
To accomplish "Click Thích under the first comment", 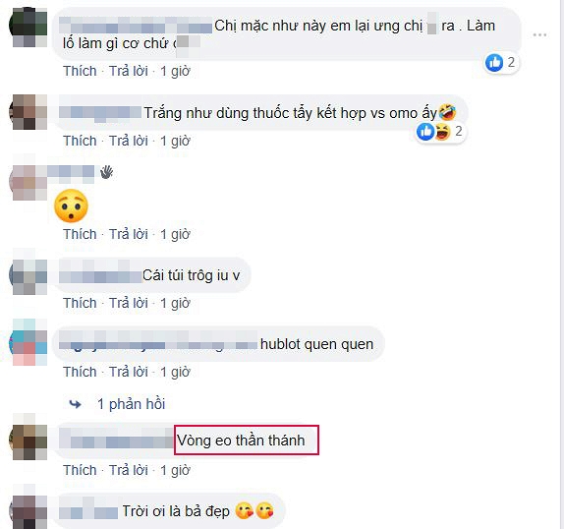I will [80, 71].
